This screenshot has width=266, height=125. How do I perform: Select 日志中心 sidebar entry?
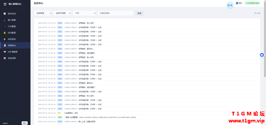pos(15,46)
